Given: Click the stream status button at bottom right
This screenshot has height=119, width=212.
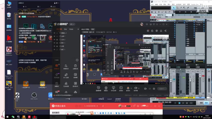Looking at the screenshot, I should [162, 89].
